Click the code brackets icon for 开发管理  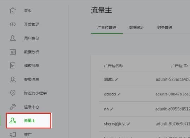tap(12, 24)
